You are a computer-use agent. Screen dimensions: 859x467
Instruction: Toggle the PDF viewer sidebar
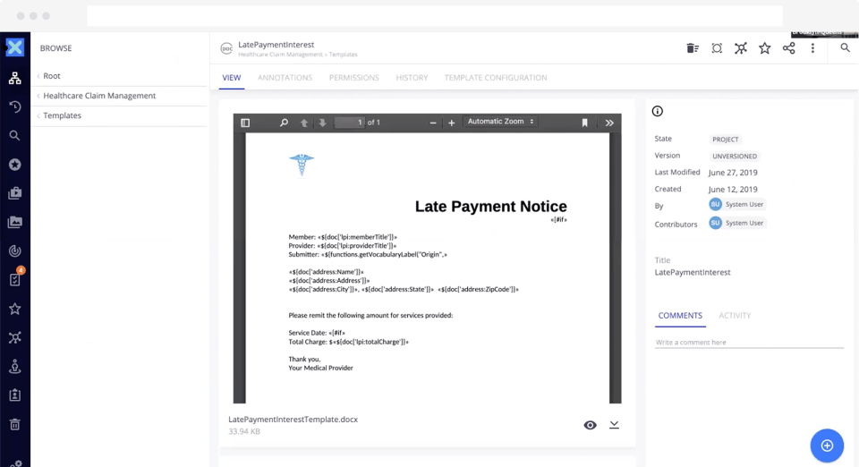[245, 123]
